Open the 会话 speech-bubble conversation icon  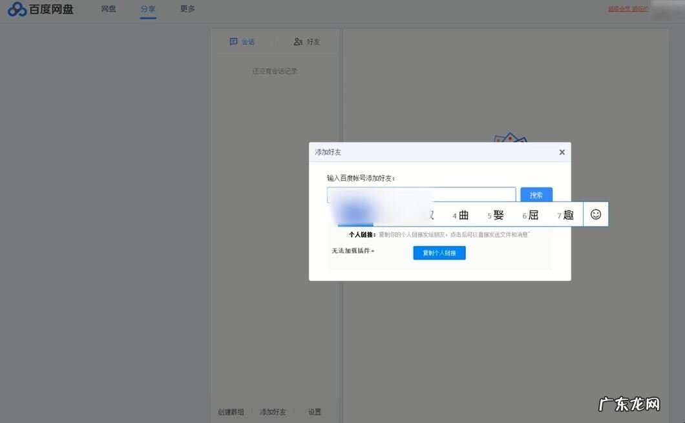(x=233, y=41)
